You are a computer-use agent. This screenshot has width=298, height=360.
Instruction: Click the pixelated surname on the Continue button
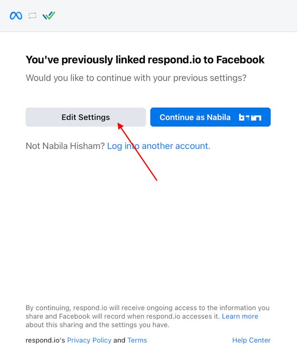click(250, 118)
